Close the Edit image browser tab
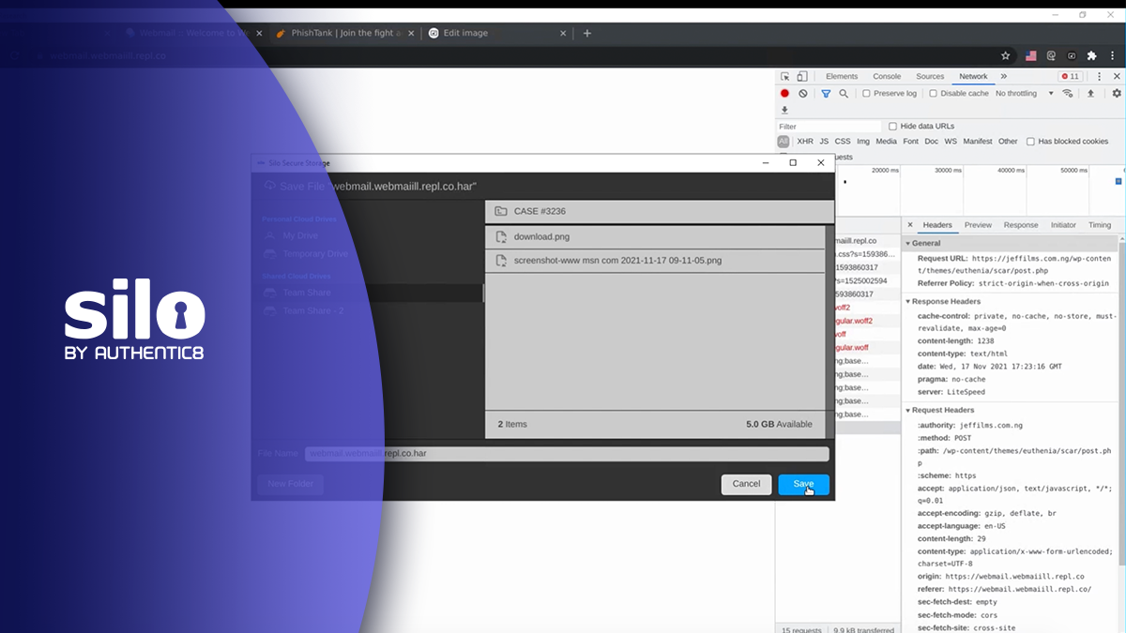This screenshot has width=1126, height=633. 563,33
